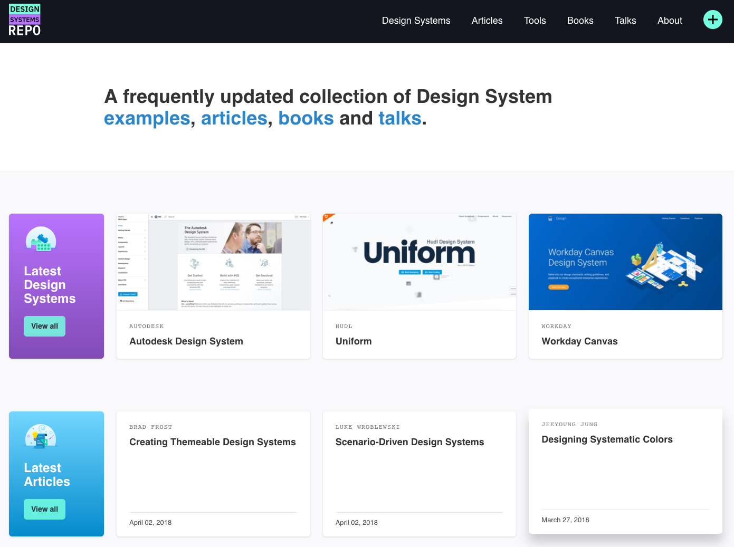Viewport: 734px width, 547px height.
Task: Follow the 'articles' link in headline
Action: coord(234,118)
